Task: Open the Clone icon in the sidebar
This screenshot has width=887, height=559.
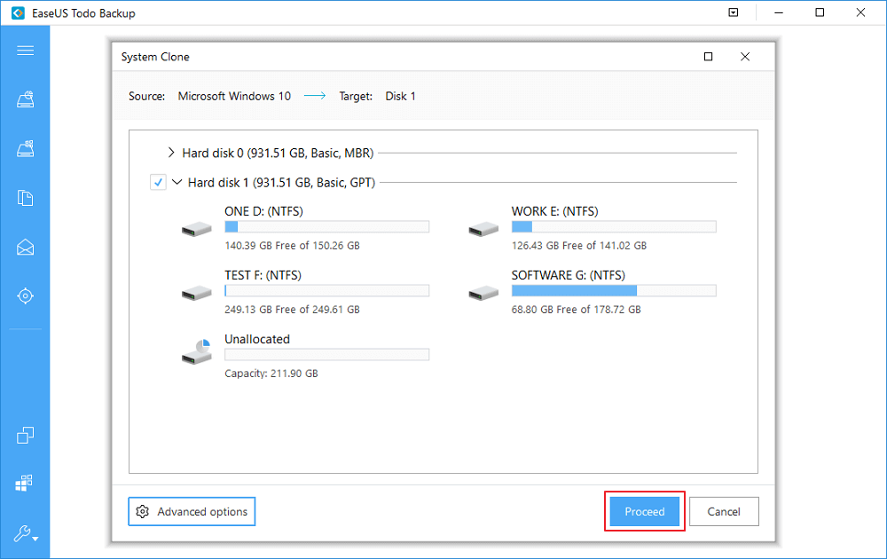Action: pos(25,435)
